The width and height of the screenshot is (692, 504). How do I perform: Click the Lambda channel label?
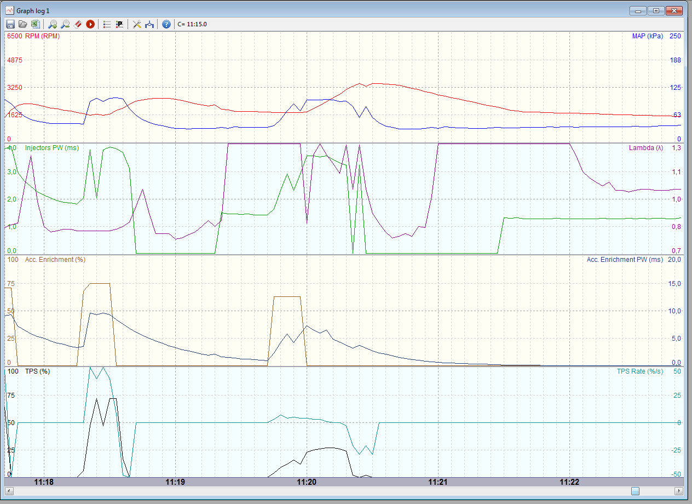point(645,148)
